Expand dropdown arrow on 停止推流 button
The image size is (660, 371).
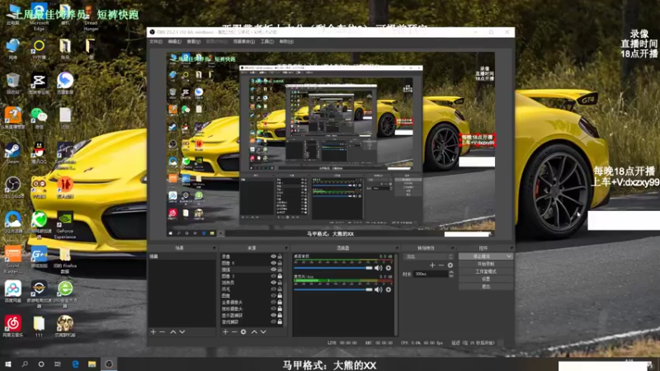click(509, 256)
